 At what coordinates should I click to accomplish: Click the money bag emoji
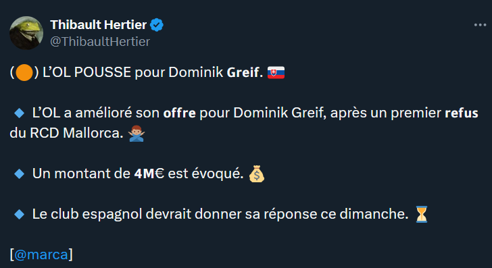coord(257,173)
